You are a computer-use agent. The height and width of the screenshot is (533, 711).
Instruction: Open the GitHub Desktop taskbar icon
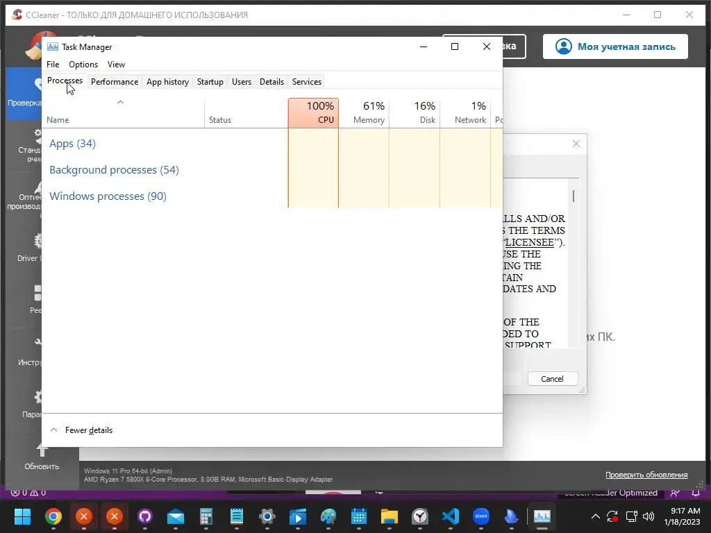click(x=144, y=516)
